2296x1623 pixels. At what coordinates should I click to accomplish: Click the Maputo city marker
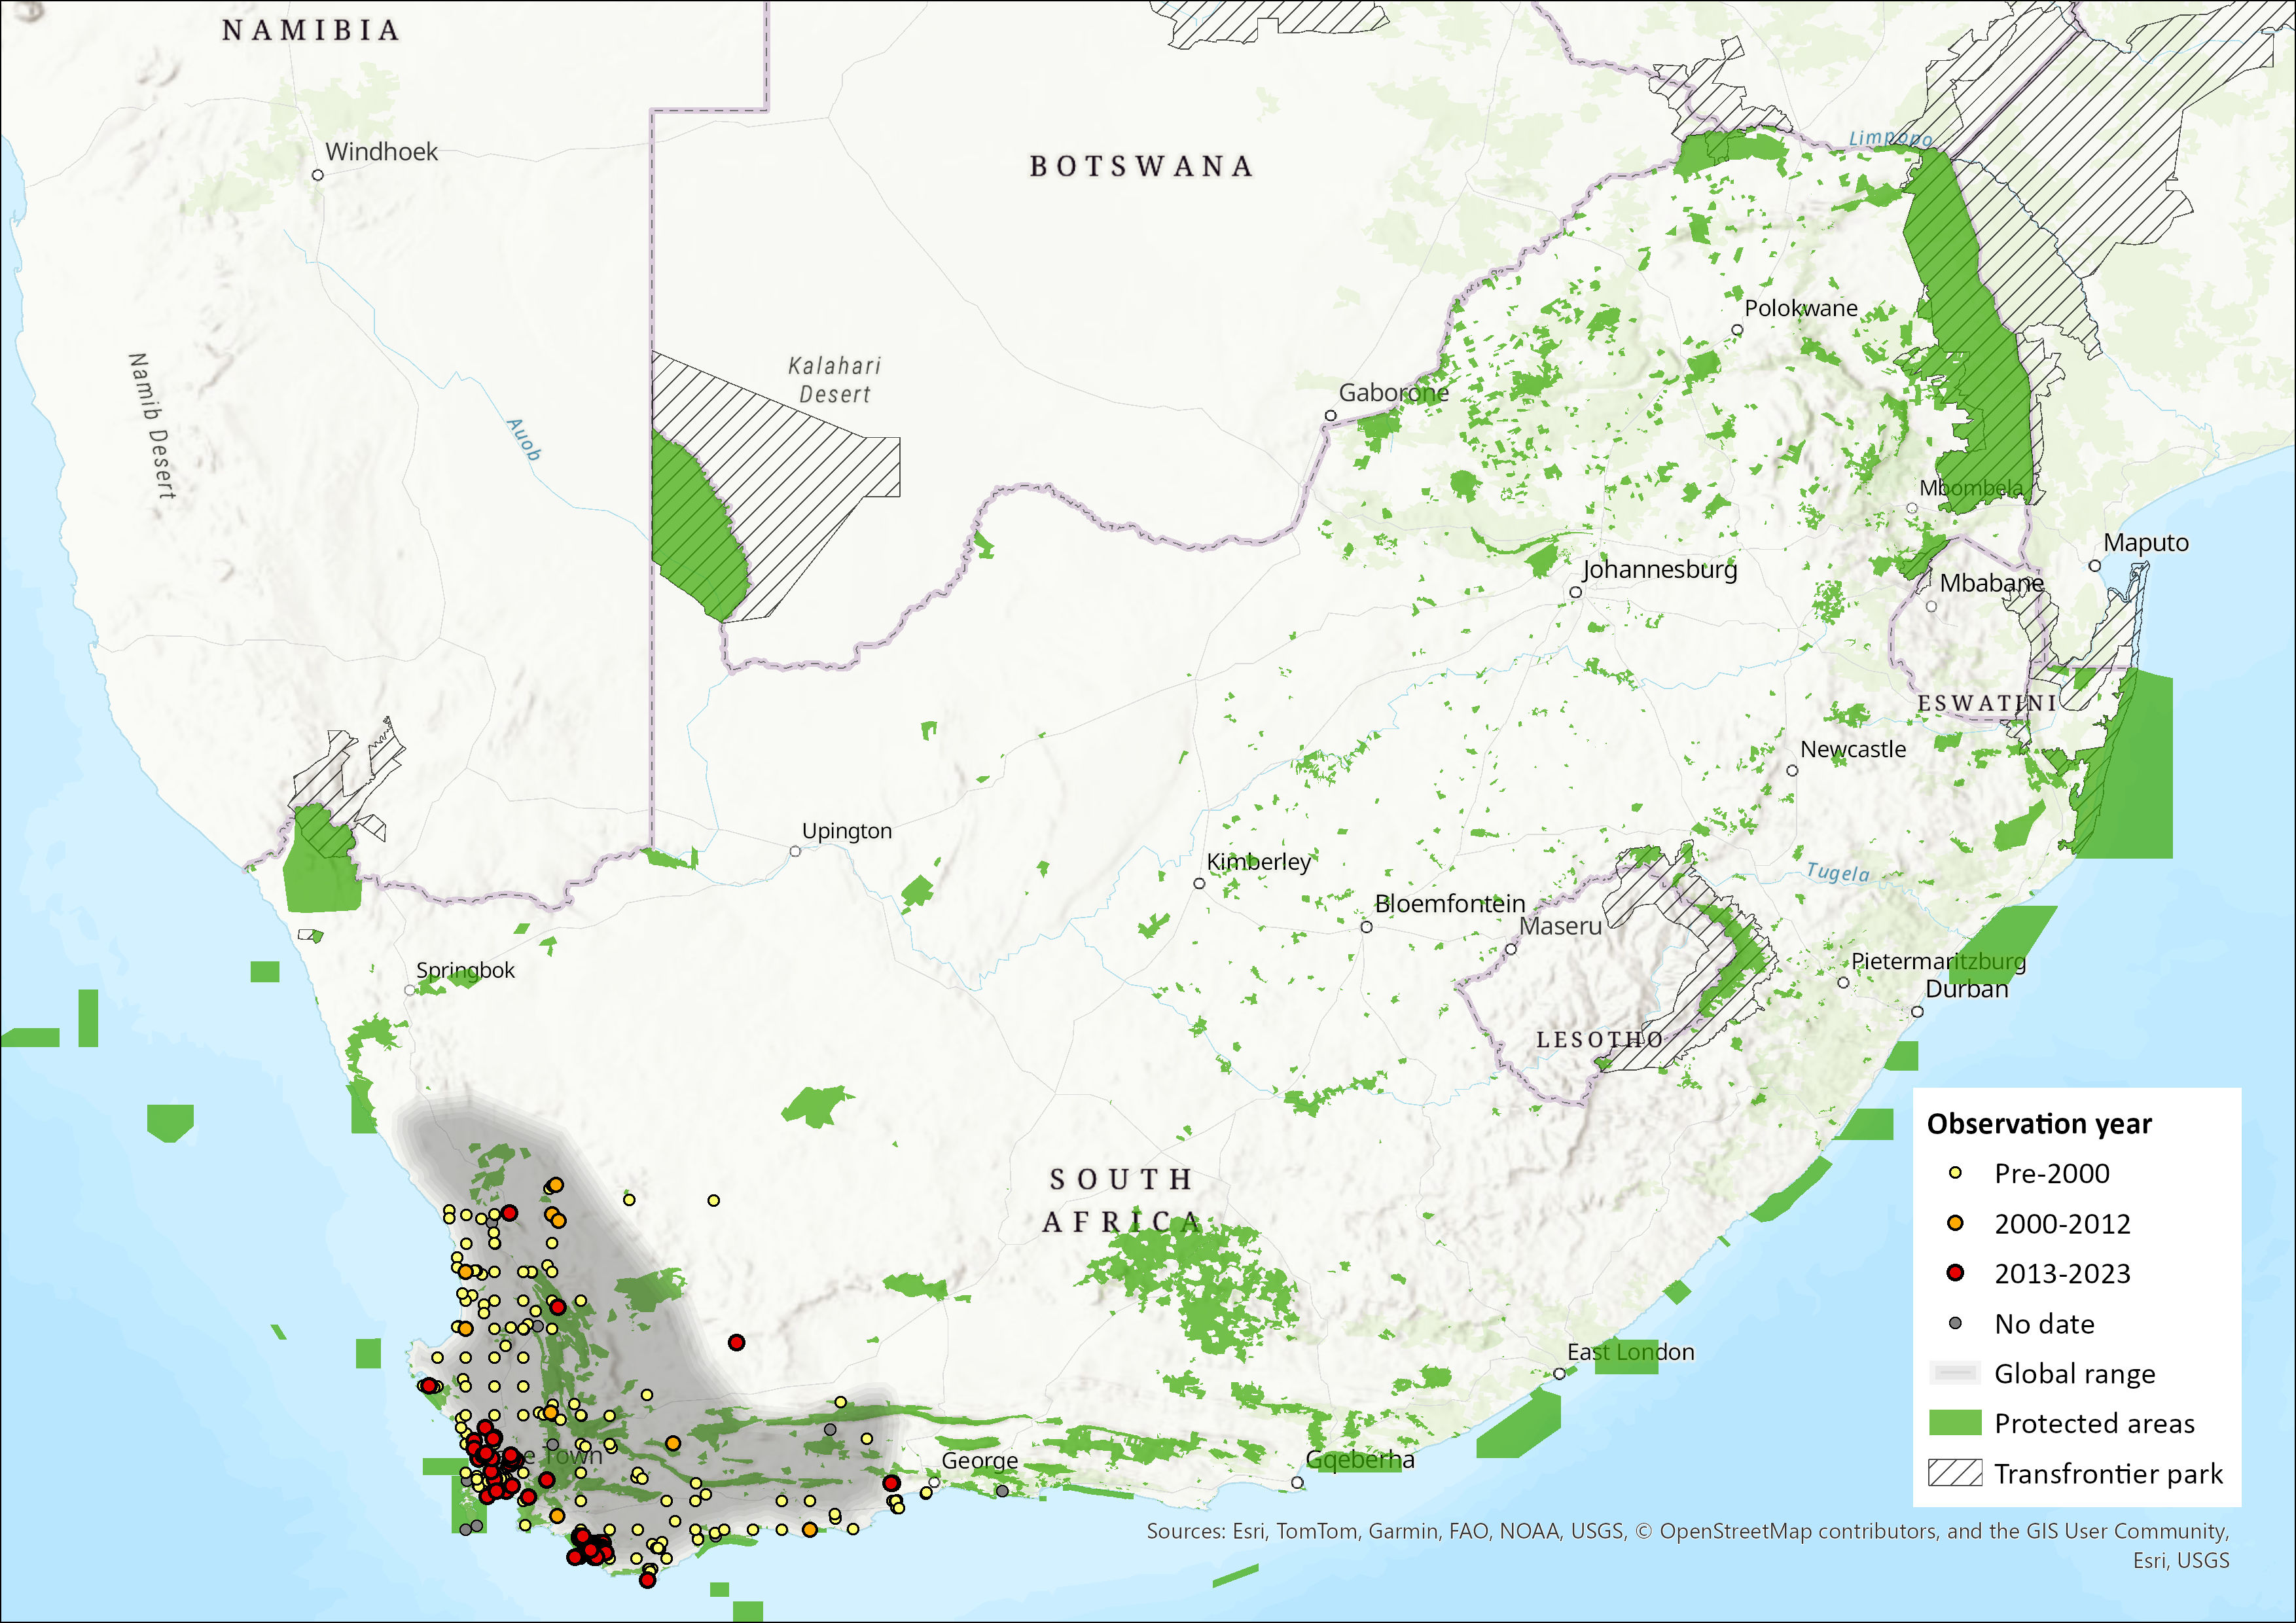pos(2094,566)
